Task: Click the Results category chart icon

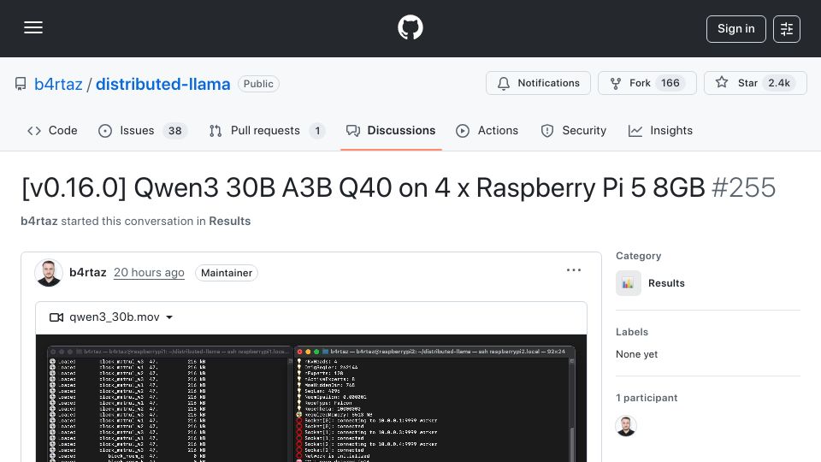Action: tap(629, 283)
